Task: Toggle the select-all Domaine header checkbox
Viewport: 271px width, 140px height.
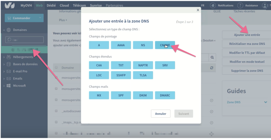Action: (56, 68)
